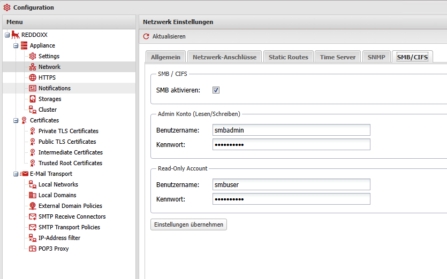This screenshot has width=447, height=279.
Task: Disable the SMB aktivieren checkbox
Action: [x=216, y=90]
